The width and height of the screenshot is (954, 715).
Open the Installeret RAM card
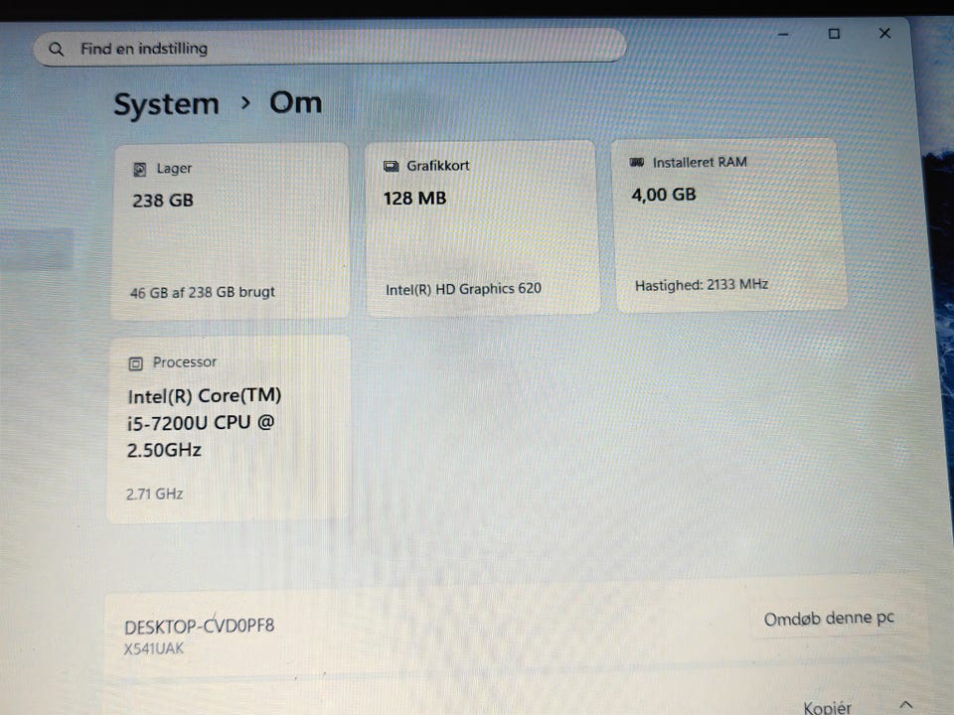pos(729,225)
